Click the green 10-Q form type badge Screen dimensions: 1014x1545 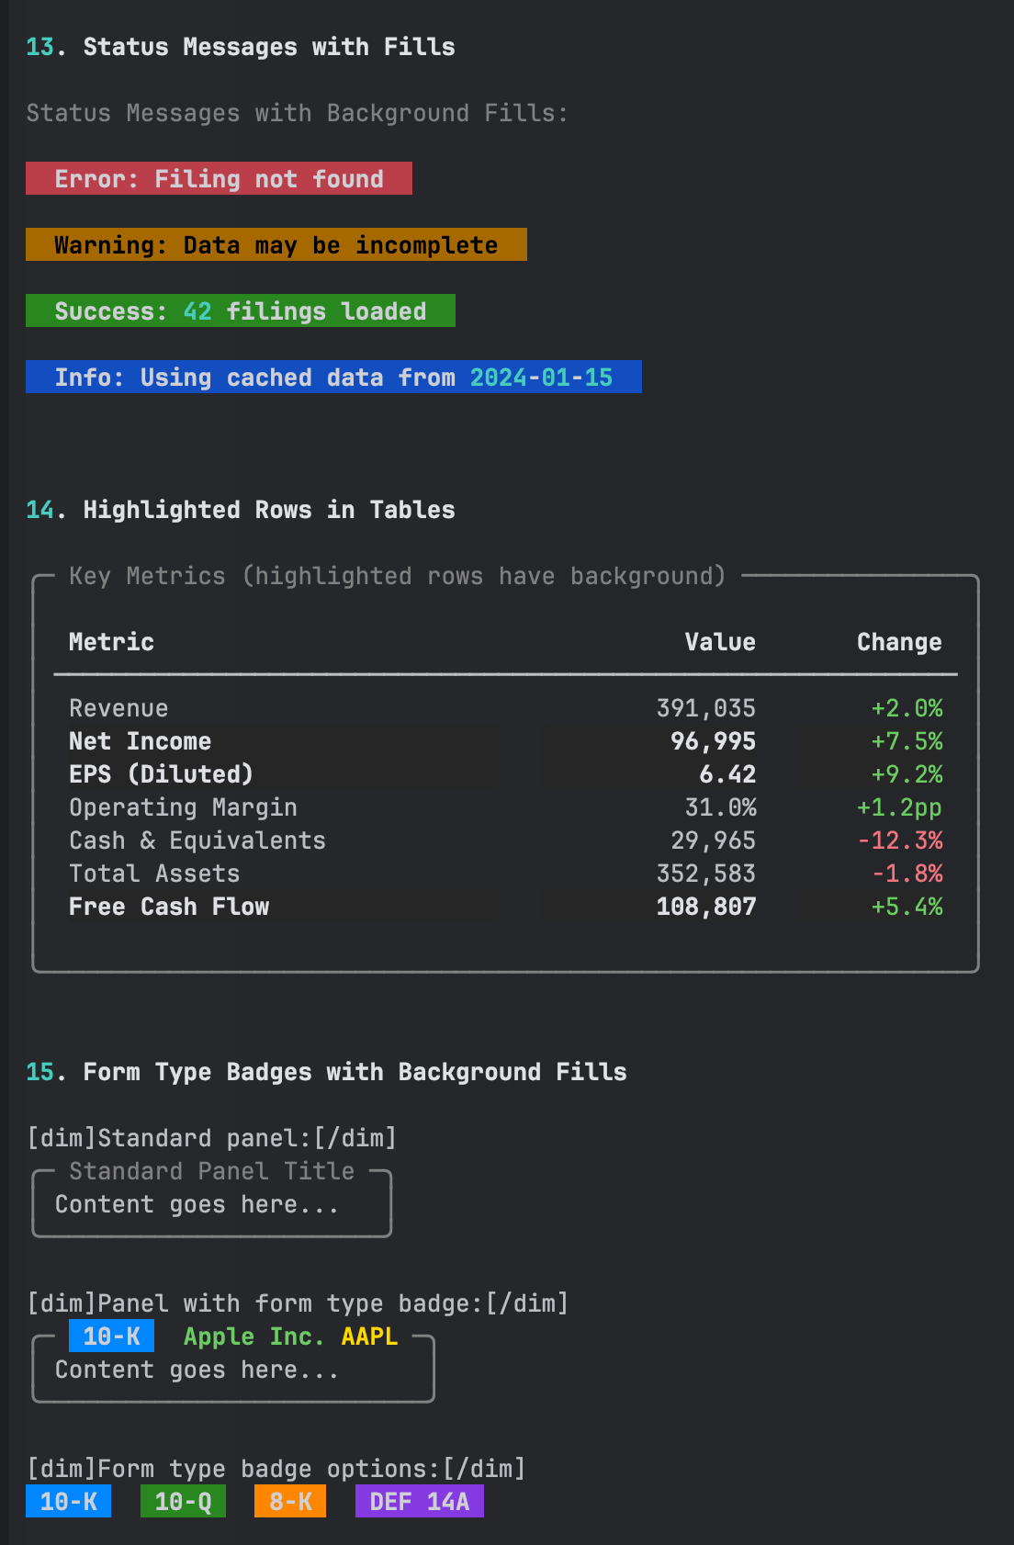[x=183, y=1502]
